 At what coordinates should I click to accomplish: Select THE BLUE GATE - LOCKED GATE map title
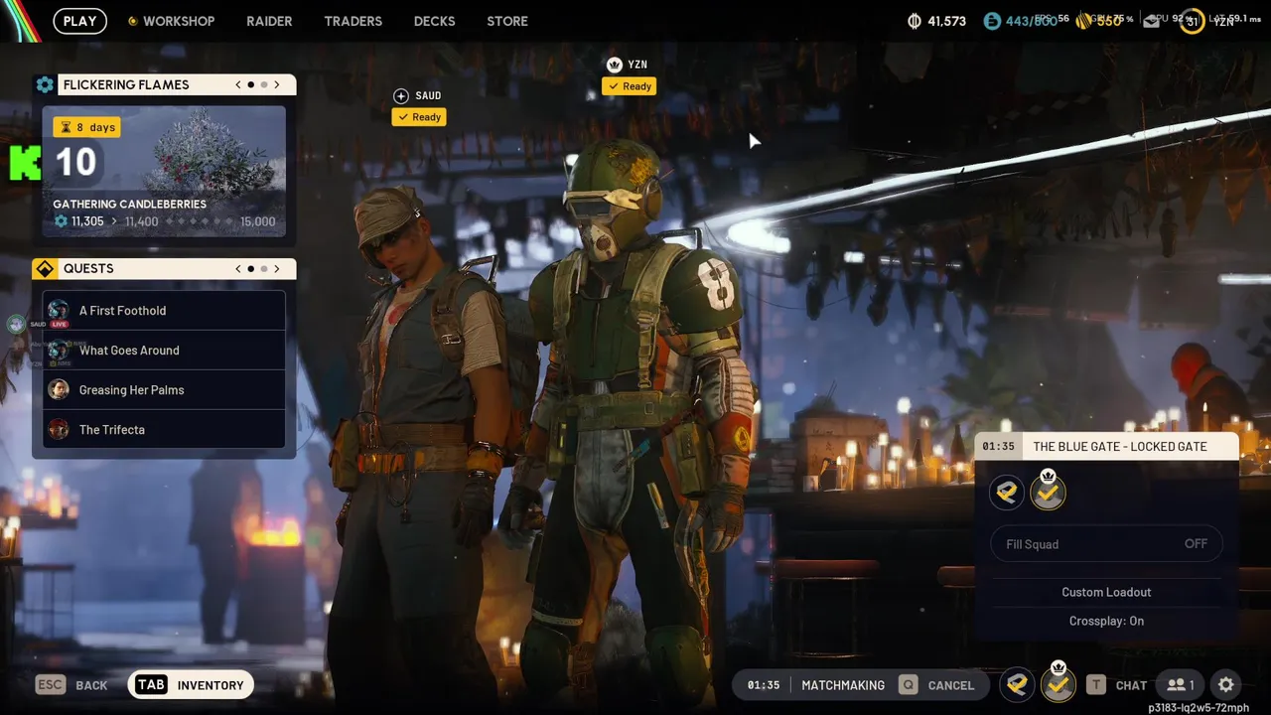click(x=1120, y=447)
